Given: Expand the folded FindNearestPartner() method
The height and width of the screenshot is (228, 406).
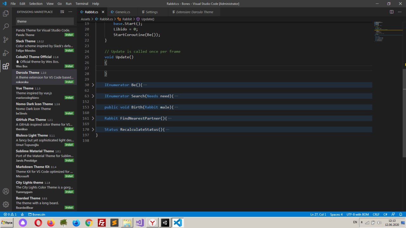Looking at the screenshot, I should (93, 118).
